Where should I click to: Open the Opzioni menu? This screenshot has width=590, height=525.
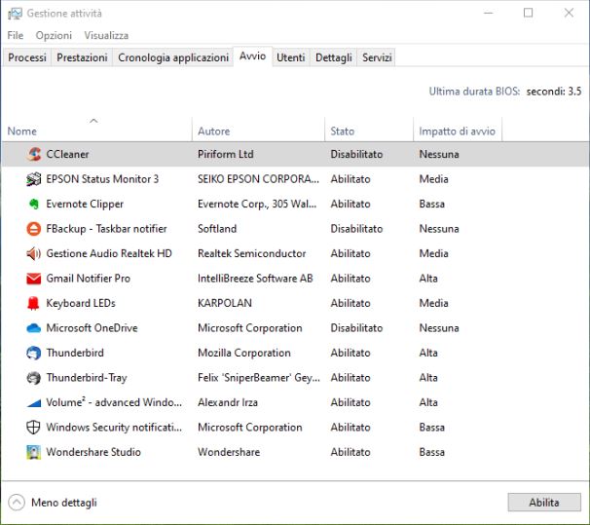[54, 35]
